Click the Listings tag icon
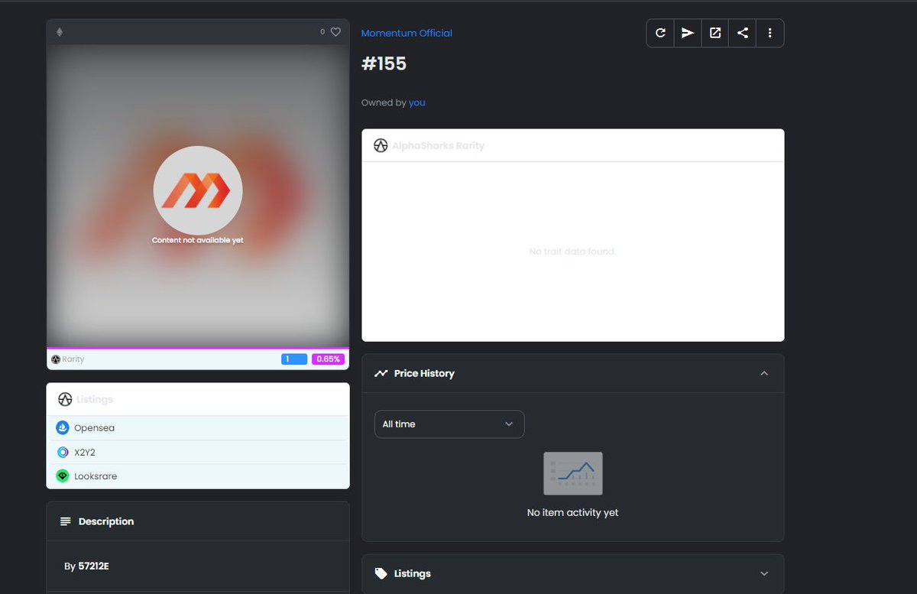 [381, 573]
